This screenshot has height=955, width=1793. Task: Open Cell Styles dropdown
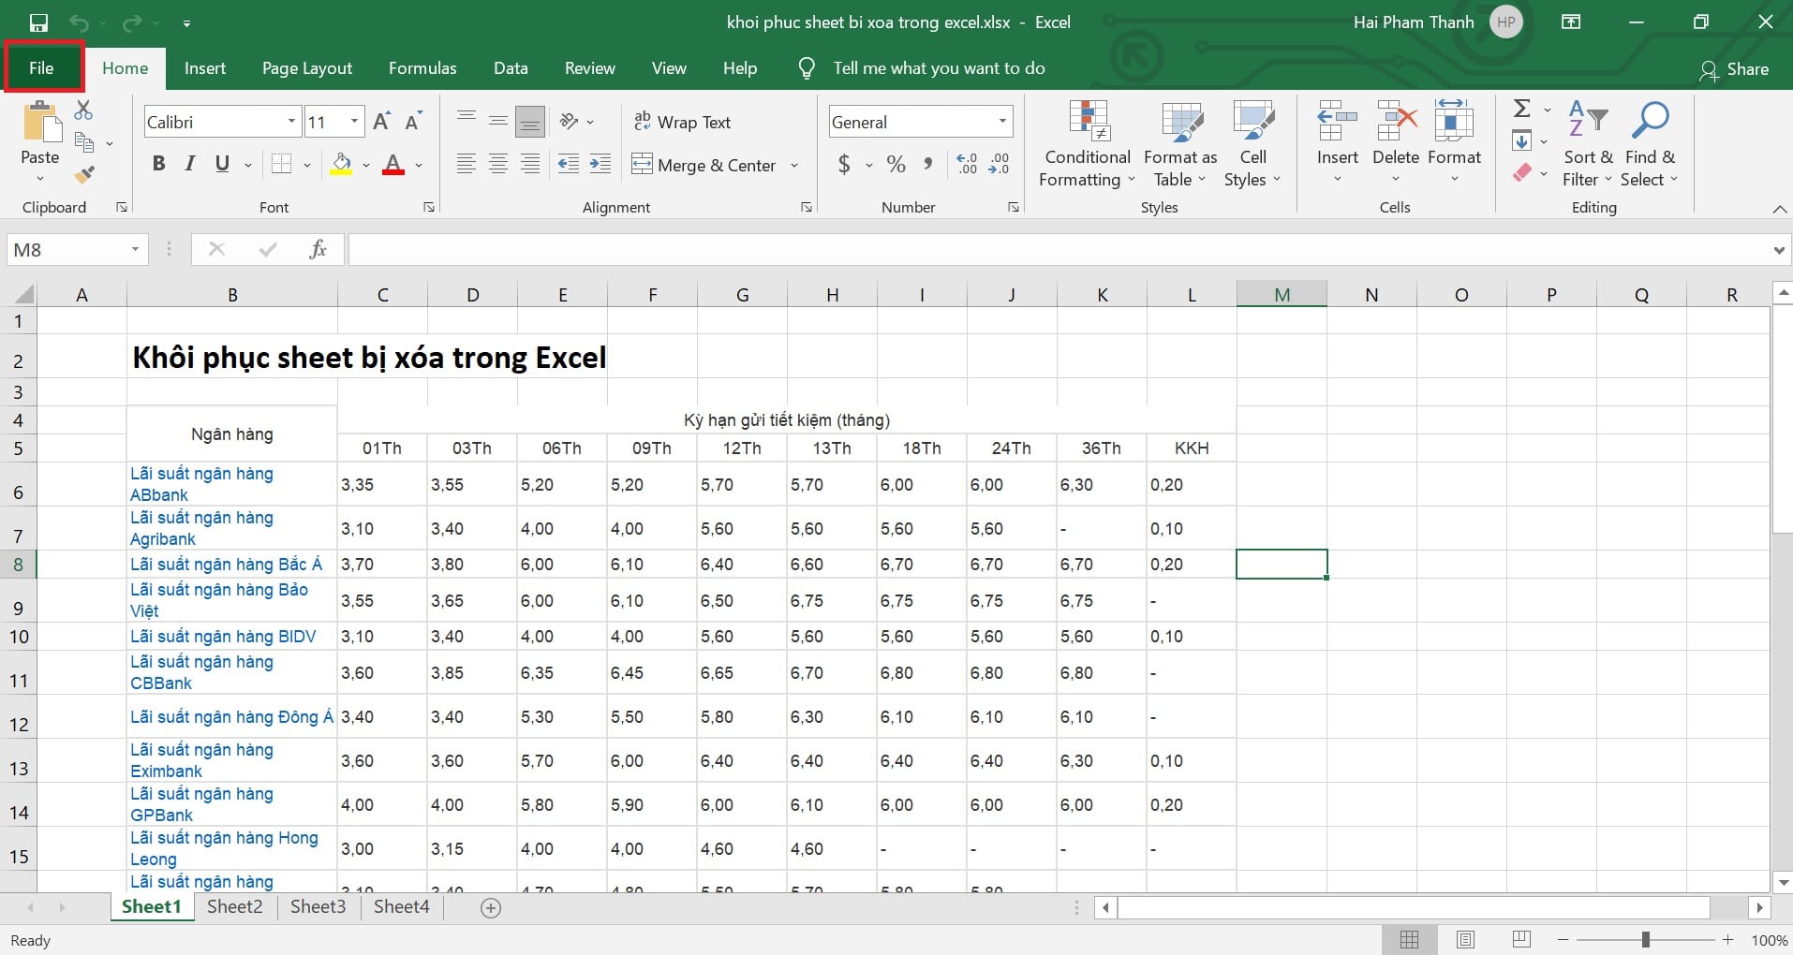click(1252, 144)
